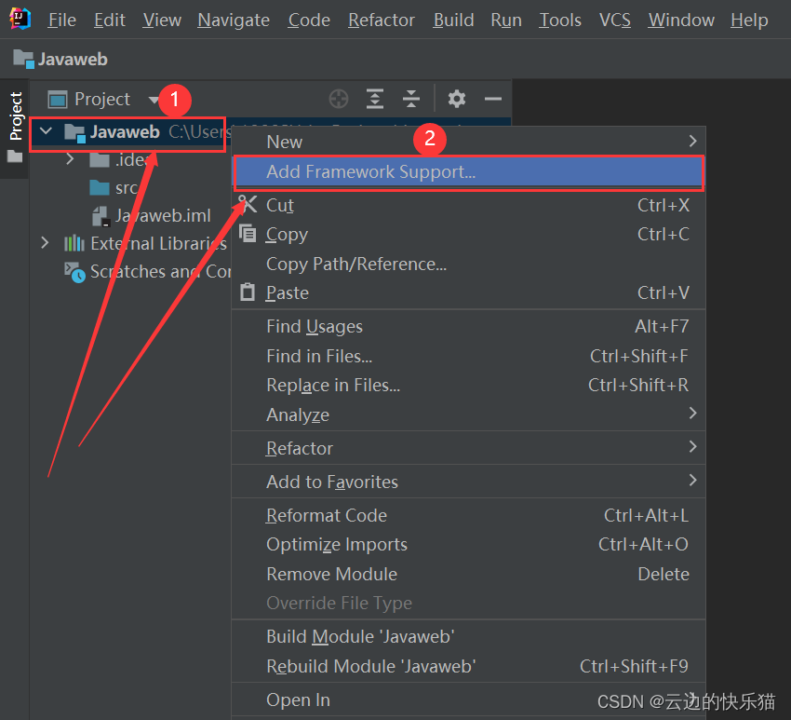
Task: Select the Scratches and Consoles row
Action: 130,272
